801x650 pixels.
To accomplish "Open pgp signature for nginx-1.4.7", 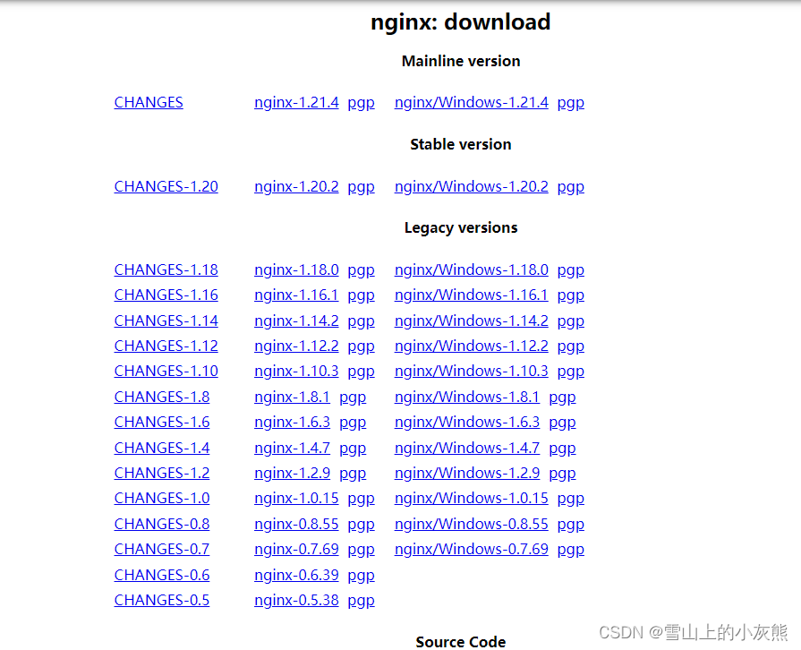I will 353,449.
